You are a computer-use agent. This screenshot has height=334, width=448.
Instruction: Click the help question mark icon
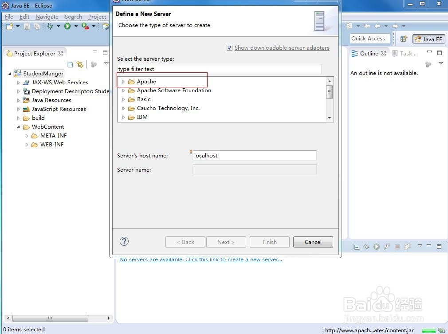[124, 241]
